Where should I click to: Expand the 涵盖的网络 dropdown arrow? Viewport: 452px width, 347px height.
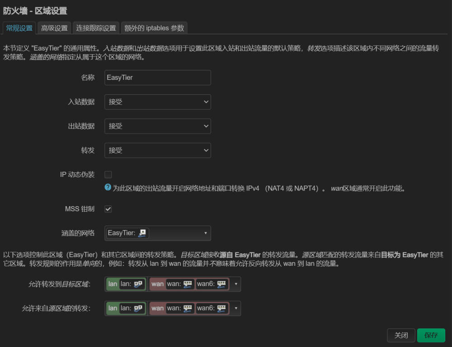click(x=206, y=233)
